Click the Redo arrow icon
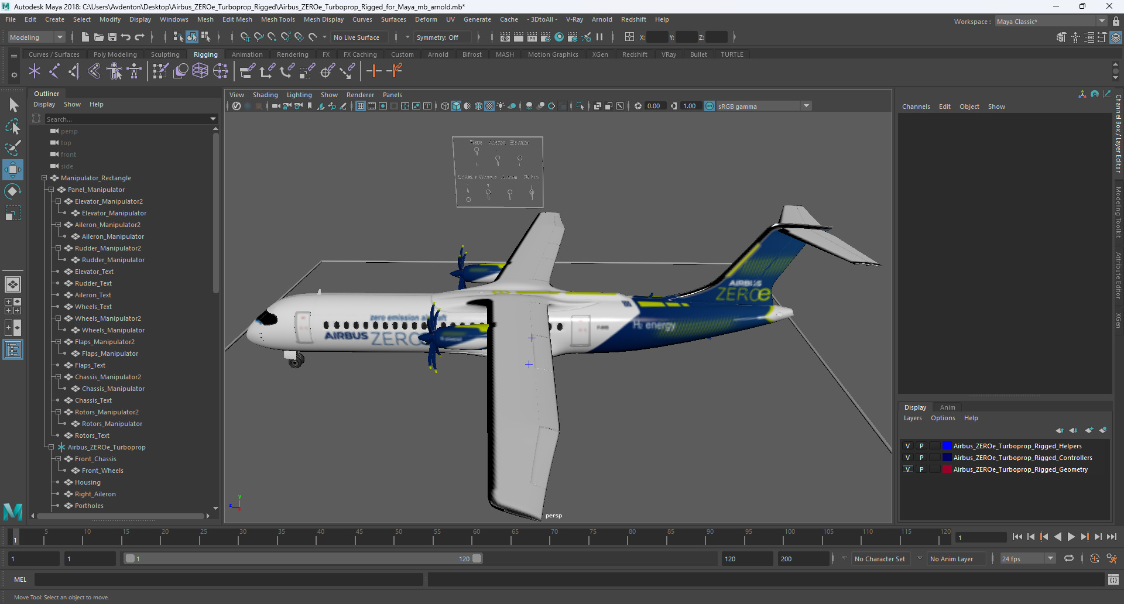The height and width of the screenshot is (604, 1124). (x=139, y=37)
